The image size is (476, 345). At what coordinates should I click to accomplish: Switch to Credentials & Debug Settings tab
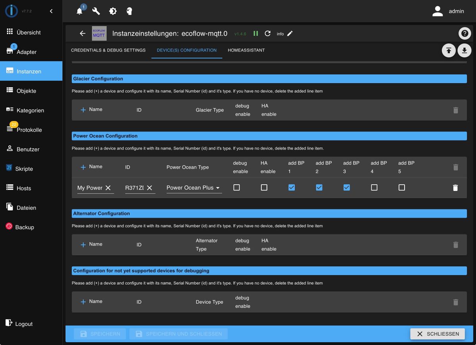click(x=108, y=50)
